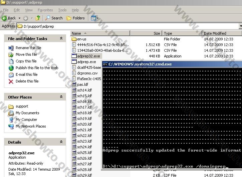Viewport: 242px width, 177px height.
Task: Select sch24.ldf file icon
Action: click(74, 147)
